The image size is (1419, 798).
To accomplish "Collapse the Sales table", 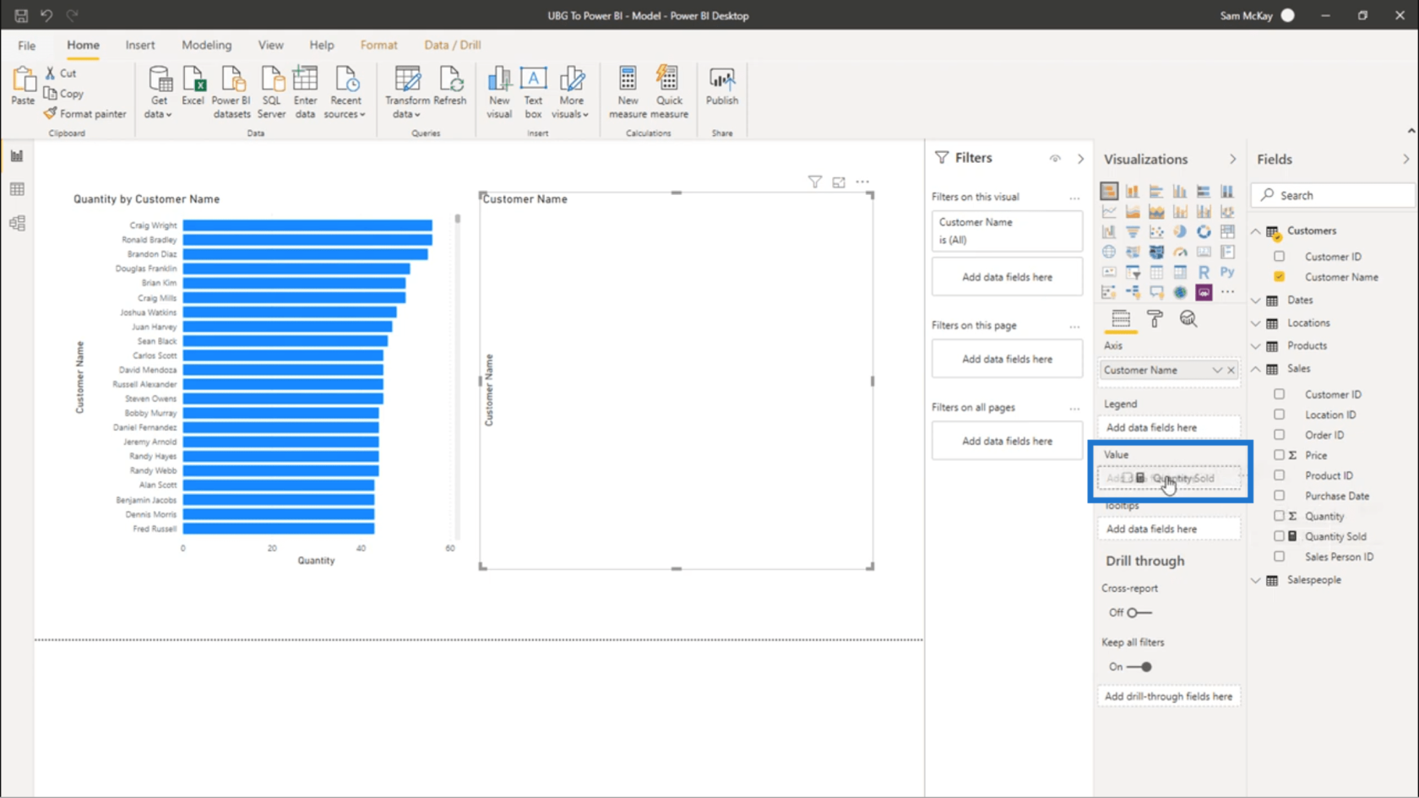I will (x=1256, y=368).
